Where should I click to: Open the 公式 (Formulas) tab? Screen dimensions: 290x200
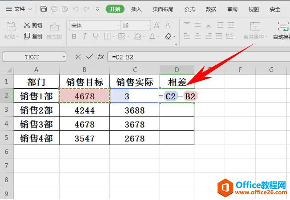tap(189, 9)
